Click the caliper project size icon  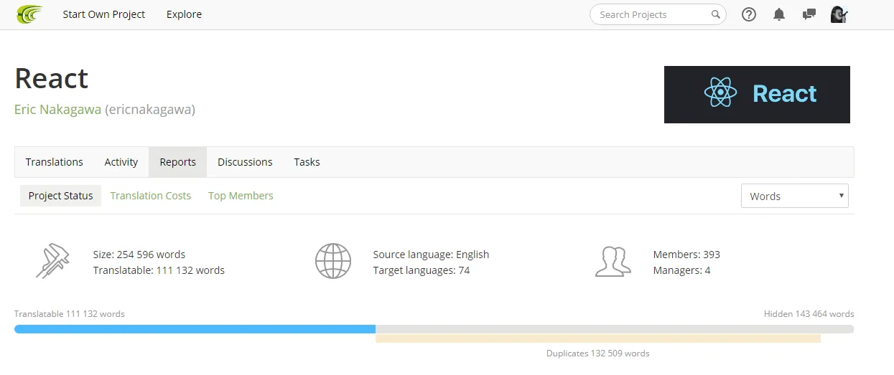pyautogui.click(x=52, y=261)
